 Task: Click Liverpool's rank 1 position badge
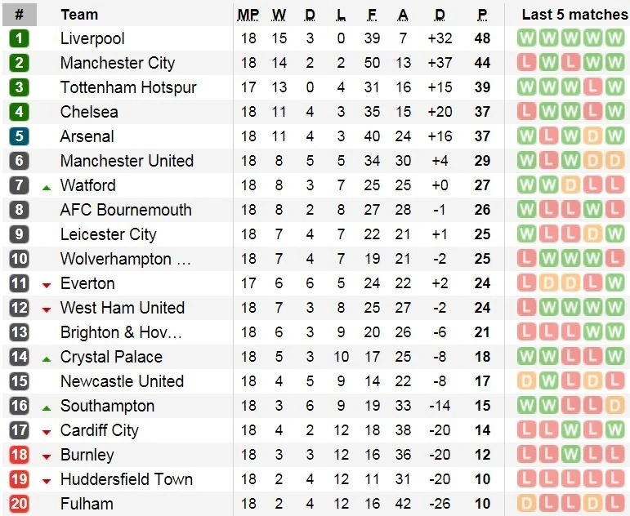click(x=19, y=38)
